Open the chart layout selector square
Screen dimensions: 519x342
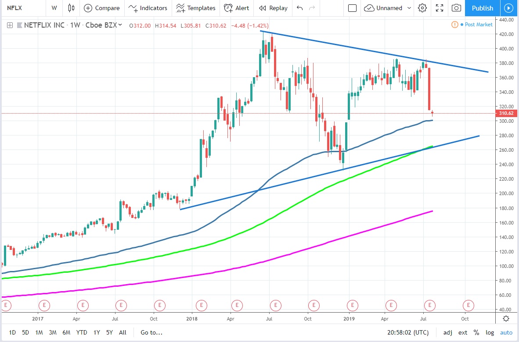coord(352,8)
